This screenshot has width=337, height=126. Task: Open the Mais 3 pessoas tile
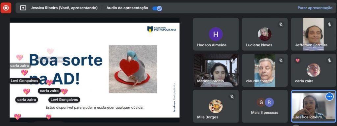click(265, 106)
